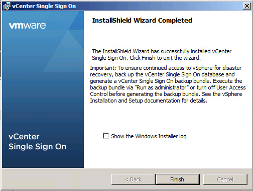
Task: Click the 'vCenter' product name in the left banner
Action: pyautogui.click(x=24, y=137)
